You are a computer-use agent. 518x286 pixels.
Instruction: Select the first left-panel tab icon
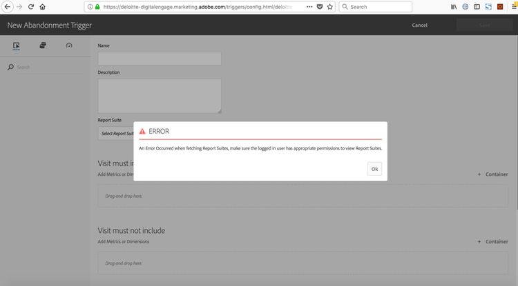16,45
